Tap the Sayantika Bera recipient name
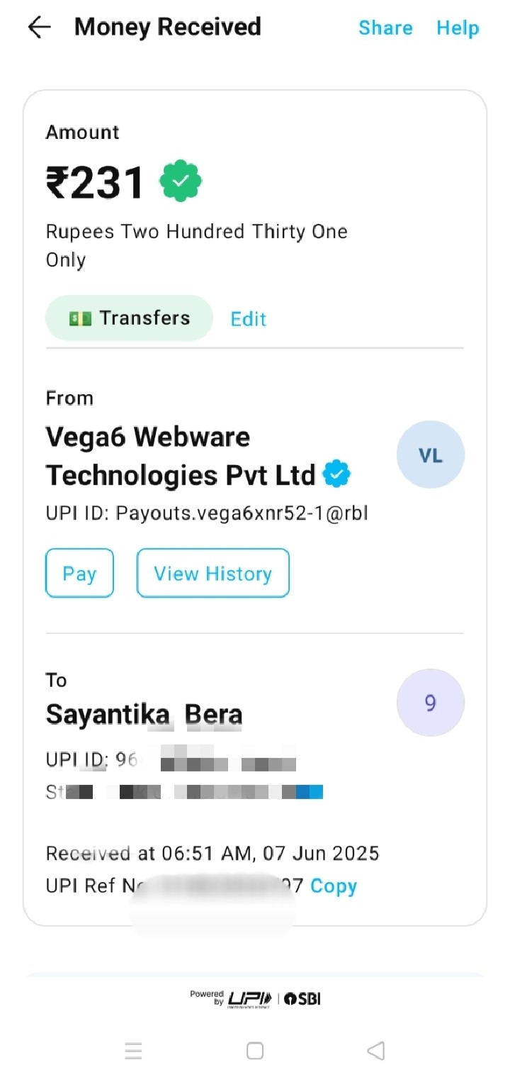This screenshot has height=1082, width=510. pyautogui.click(x=144, y=715)
